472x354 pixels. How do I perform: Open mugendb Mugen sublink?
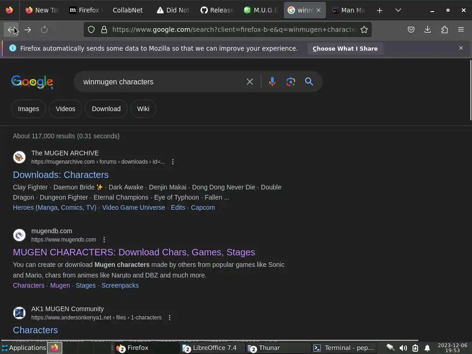click(x=60, y=285)
